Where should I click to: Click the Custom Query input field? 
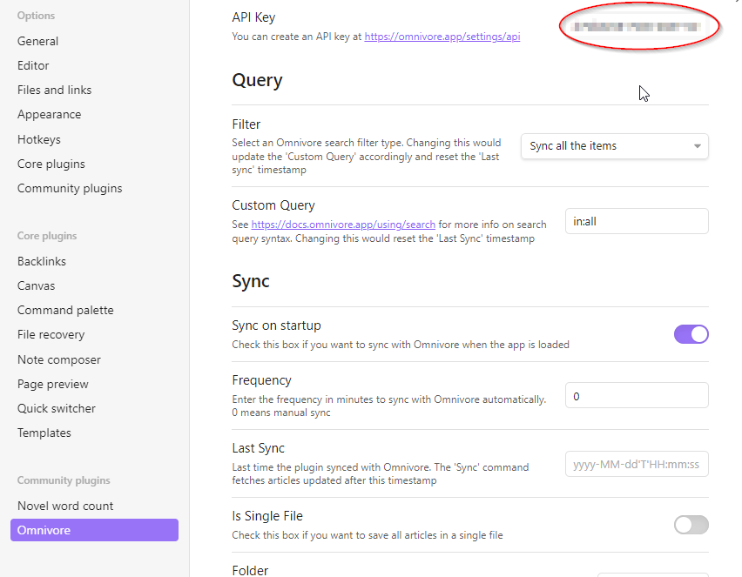pyautogui.click(x=637, y=221)
